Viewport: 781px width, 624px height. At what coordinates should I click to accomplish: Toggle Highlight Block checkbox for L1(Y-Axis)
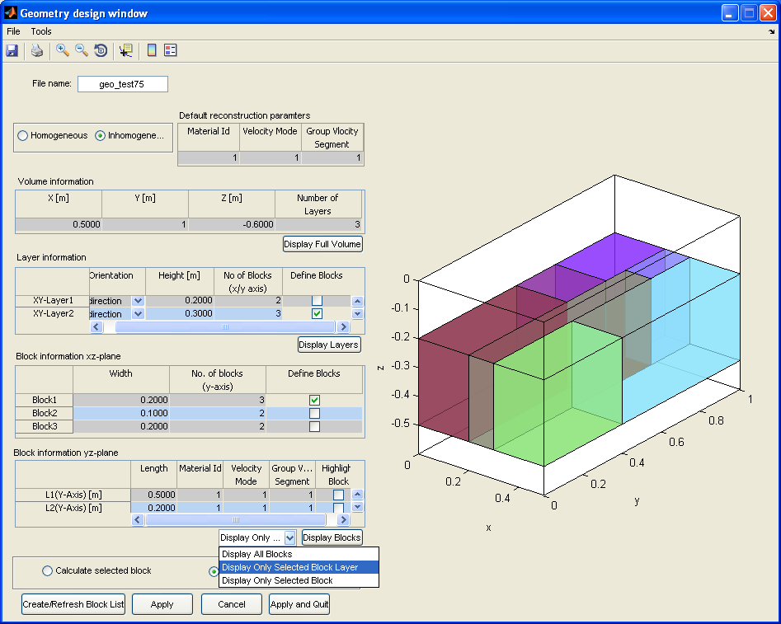coord(338,495)
